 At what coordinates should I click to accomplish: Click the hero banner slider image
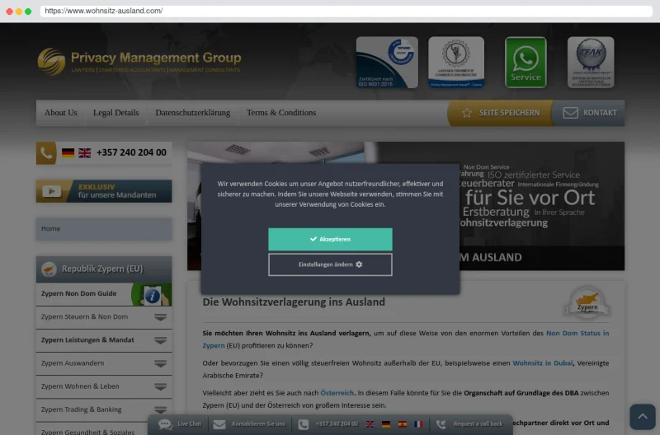(x=406, y=206)
